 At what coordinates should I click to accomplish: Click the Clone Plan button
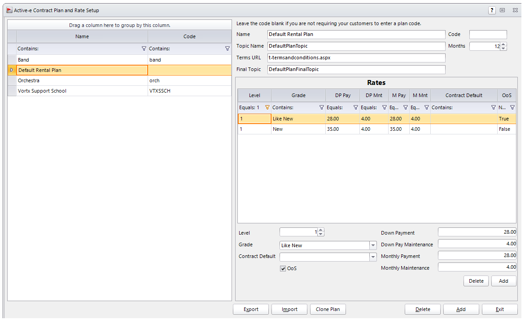(328, 309)
